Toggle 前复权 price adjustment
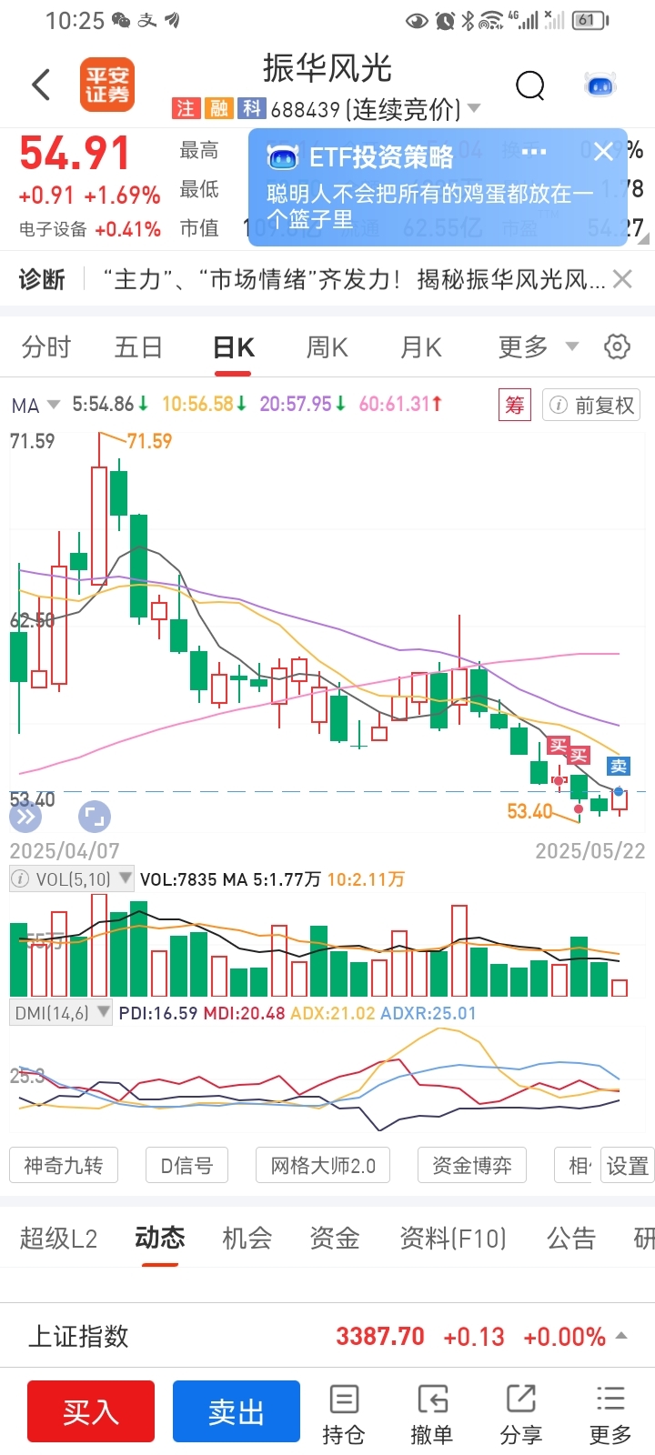 pyautogui.click(x=591, y=405)
